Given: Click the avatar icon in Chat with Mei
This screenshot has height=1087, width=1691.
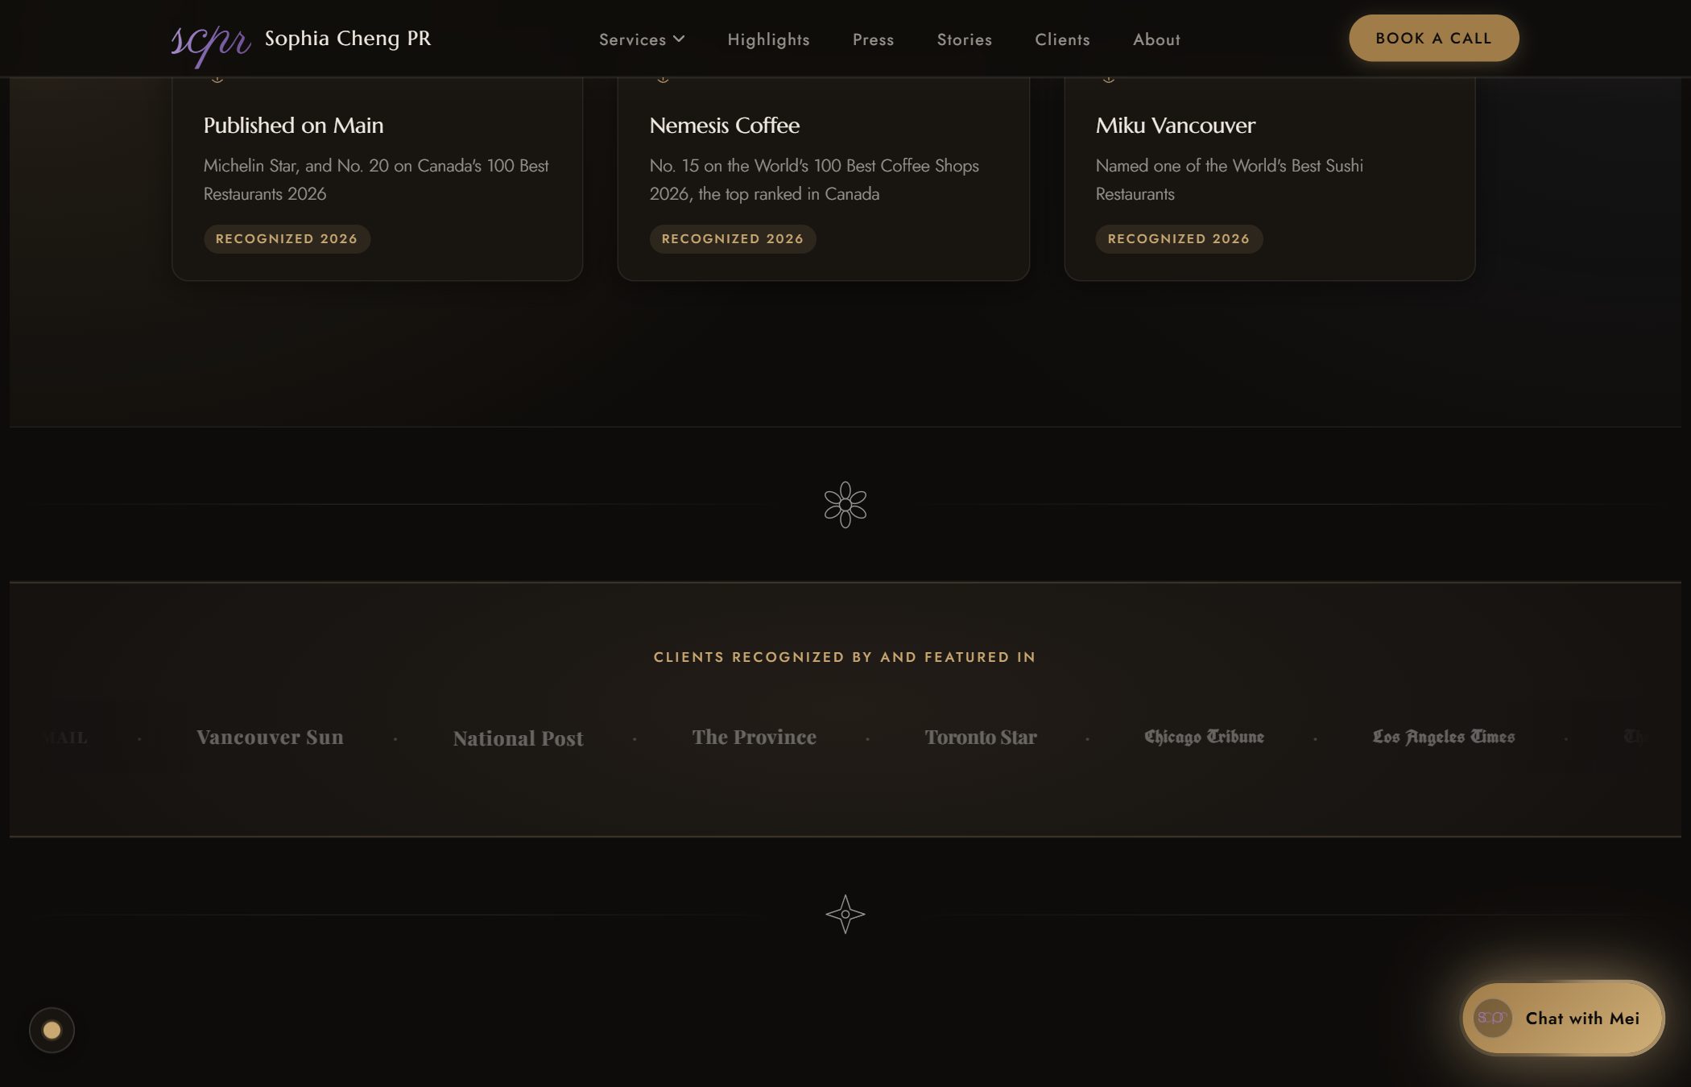Looking at the screenshot, I should 1492,1018.
